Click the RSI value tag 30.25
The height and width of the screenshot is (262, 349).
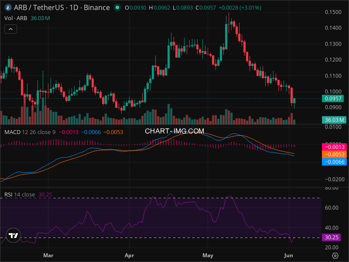(332, 237)
